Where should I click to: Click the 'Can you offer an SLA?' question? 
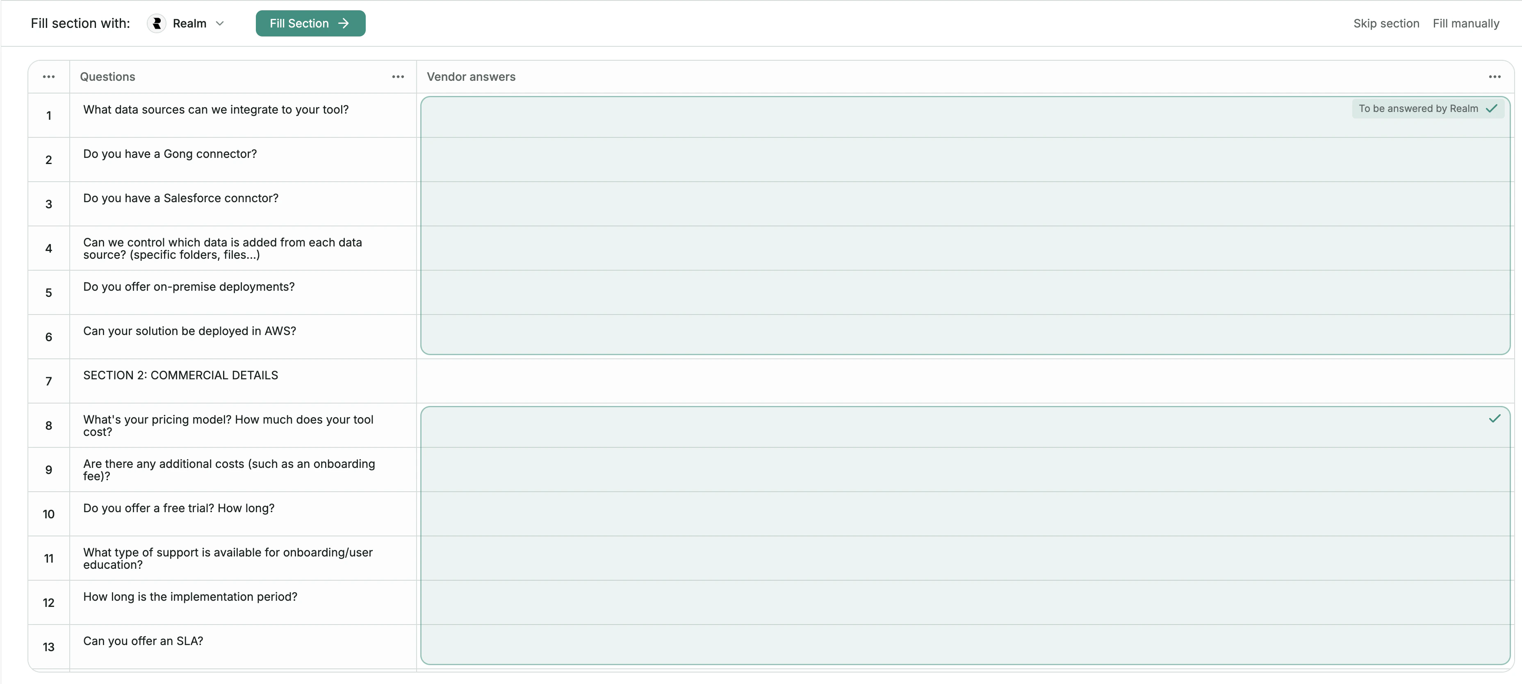tap(143, 641)
